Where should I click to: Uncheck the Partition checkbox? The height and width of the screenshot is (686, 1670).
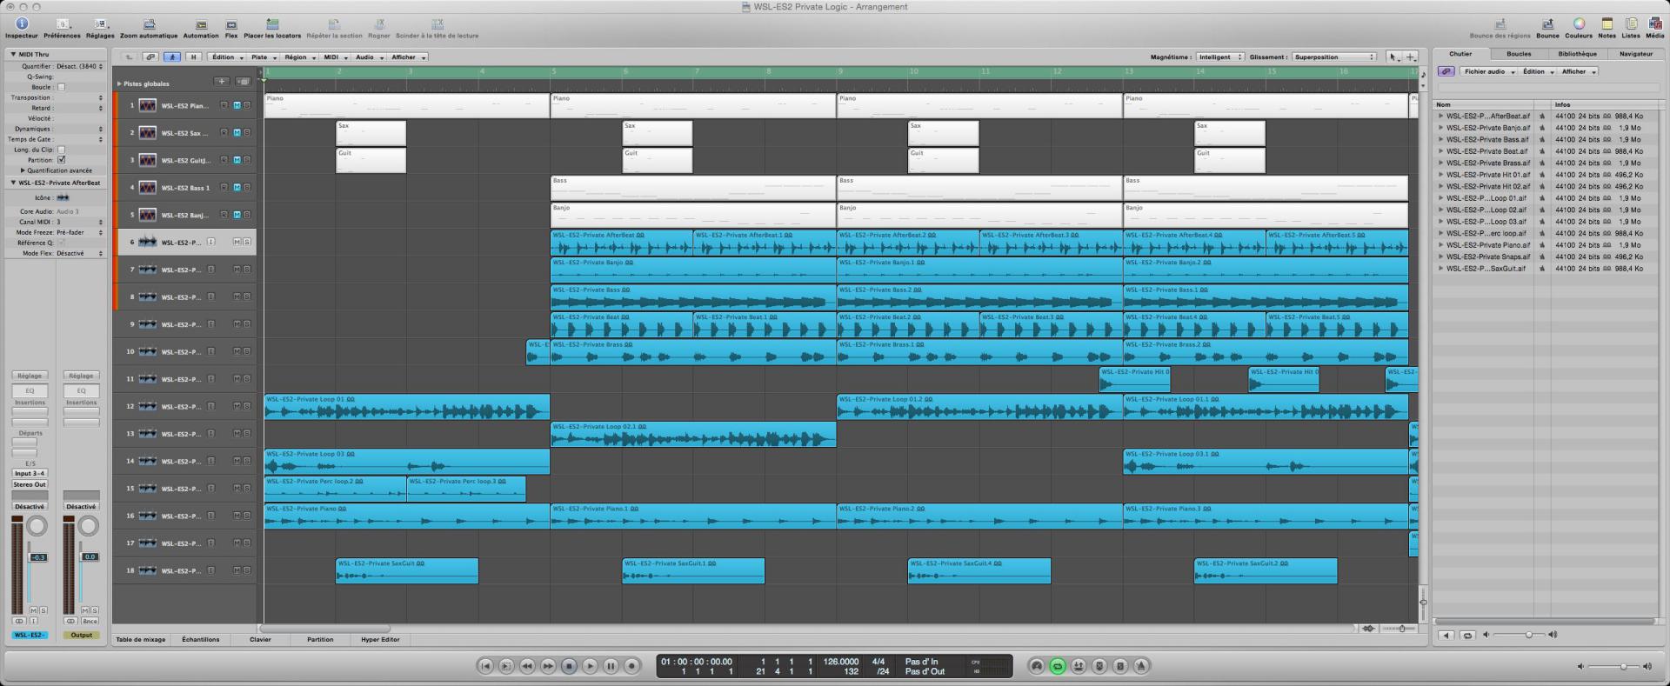[x=61, y=160]
